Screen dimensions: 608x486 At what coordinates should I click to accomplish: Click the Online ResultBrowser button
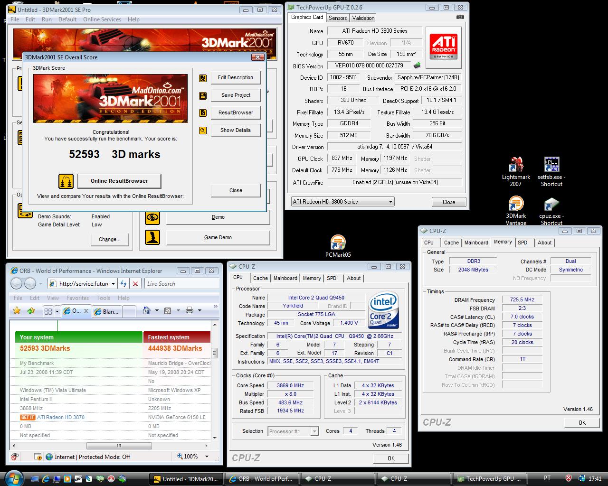119,181
